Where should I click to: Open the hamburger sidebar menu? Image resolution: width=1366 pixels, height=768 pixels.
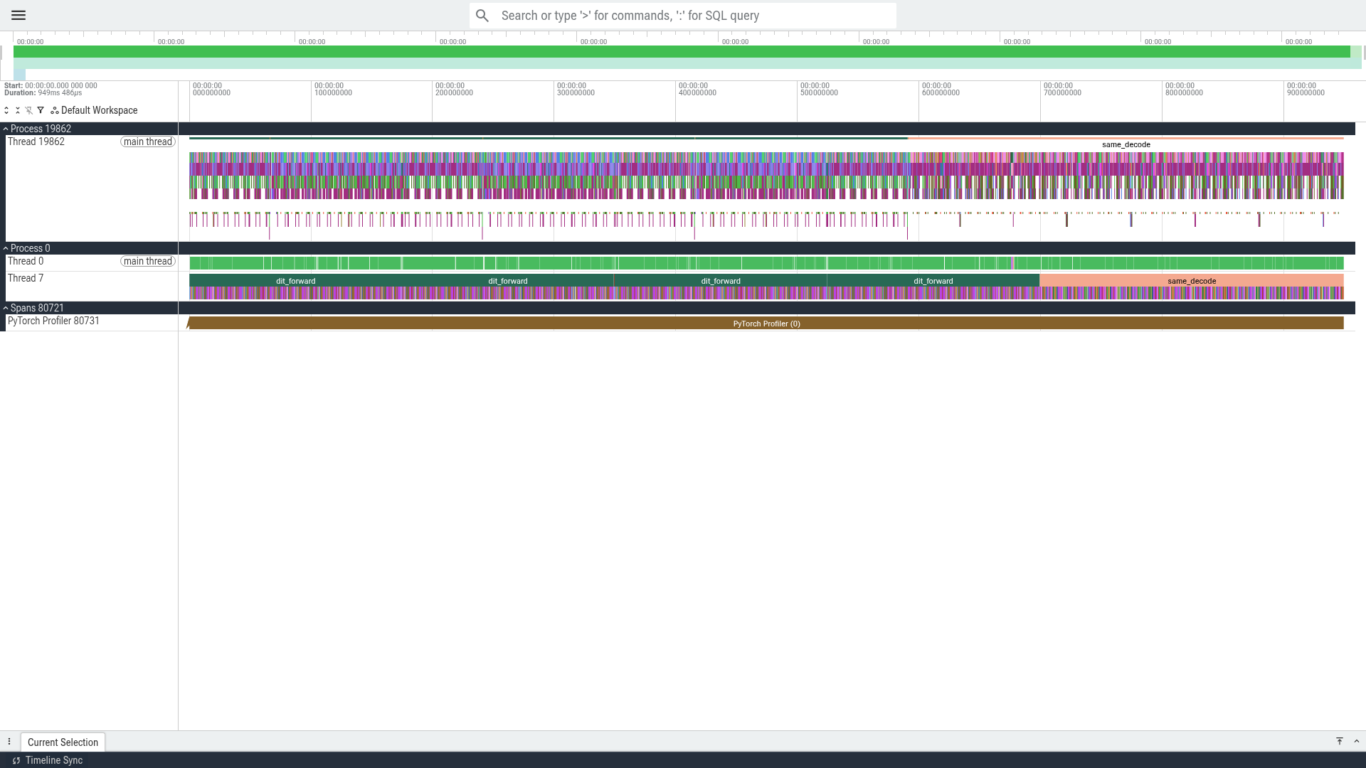(18, 15)
